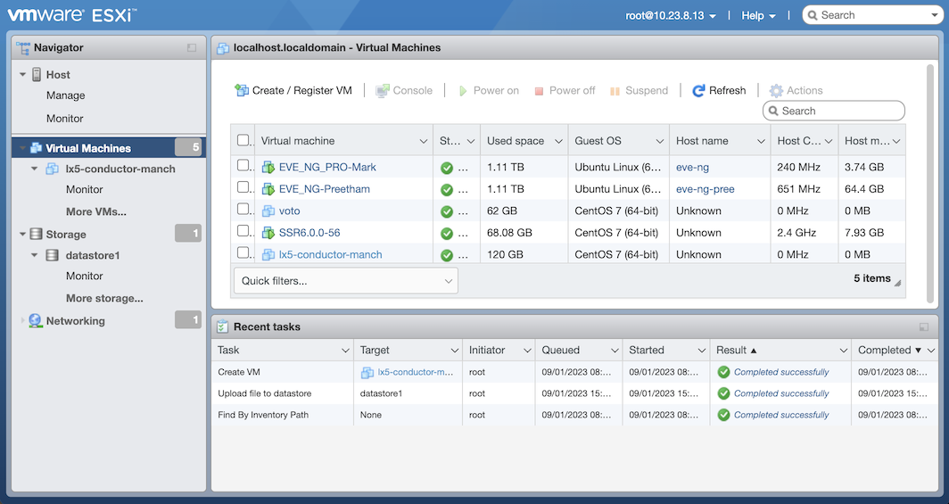Click the Create / Register VM icon
The width and height of the screenshot is (949, 504).
pyautogui.click(x=242, y=90)
